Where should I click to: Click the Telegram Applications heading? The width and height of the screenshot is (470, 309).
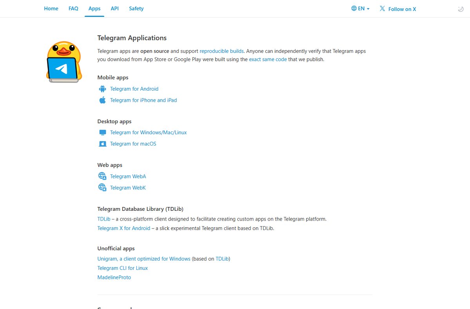132,38
